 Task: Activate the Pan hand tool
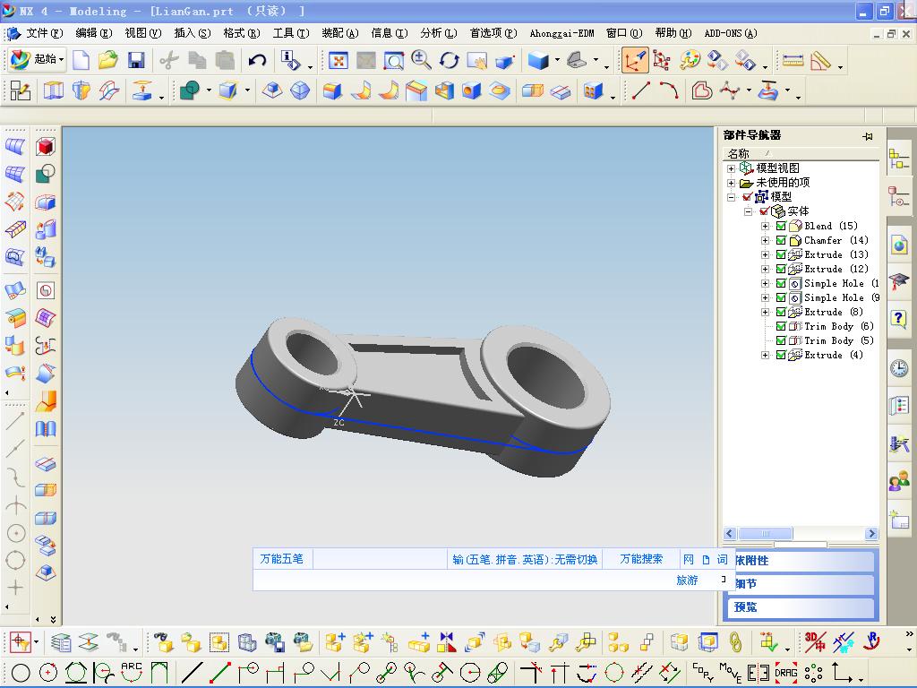coord(477,60)
